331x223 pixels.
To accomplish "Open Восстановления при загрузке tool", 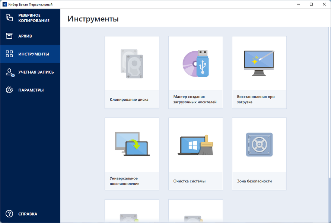I will click(x=259, y=72).
